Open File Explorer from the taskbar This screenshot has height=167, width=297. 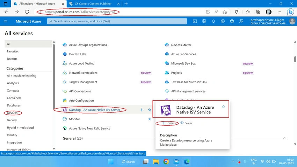[x=156, y=161]
